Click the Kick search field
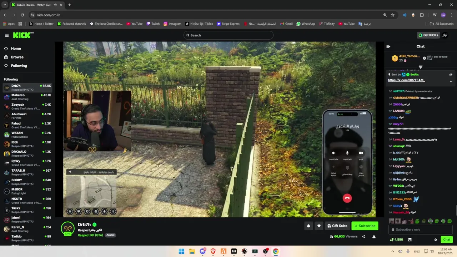 228,35
